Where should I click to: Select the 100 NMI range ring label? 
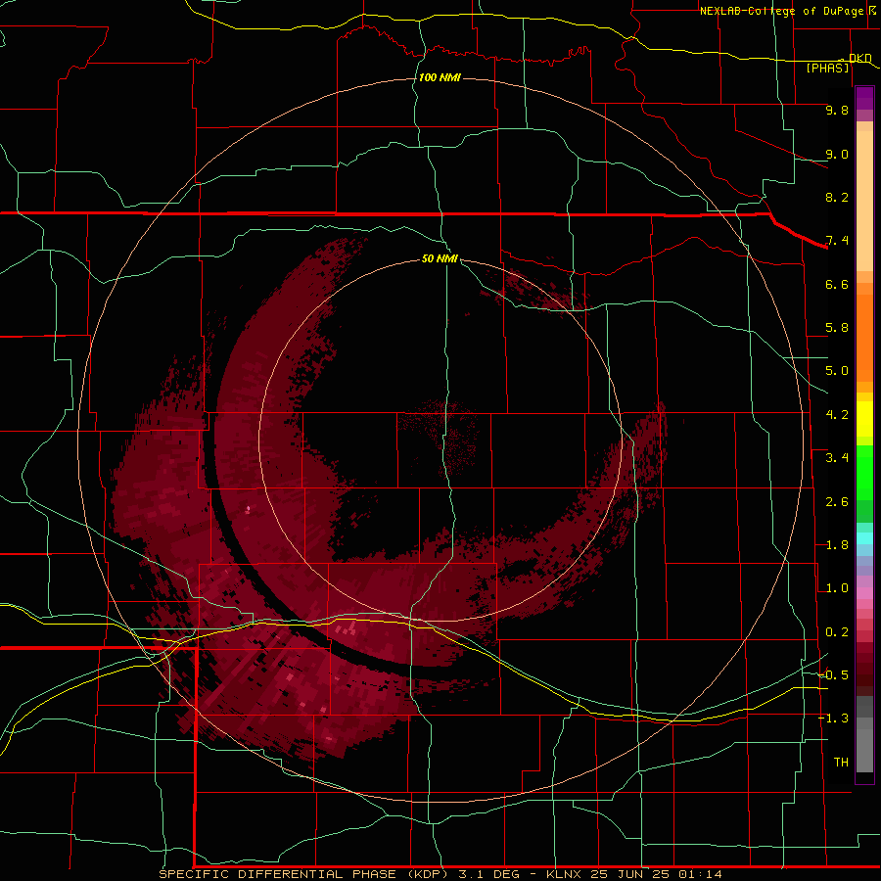point(440,77)
